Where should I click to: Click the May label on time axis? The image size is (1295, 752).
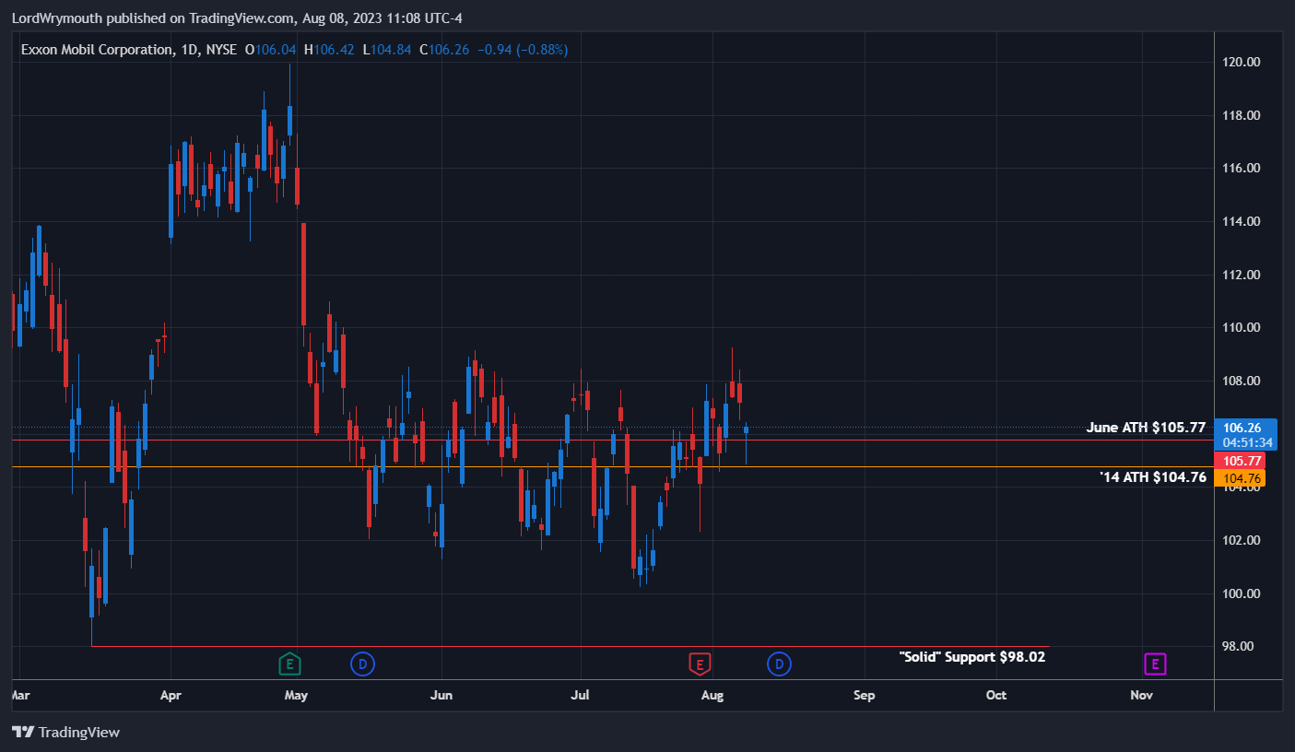click(x=296, y=695)
